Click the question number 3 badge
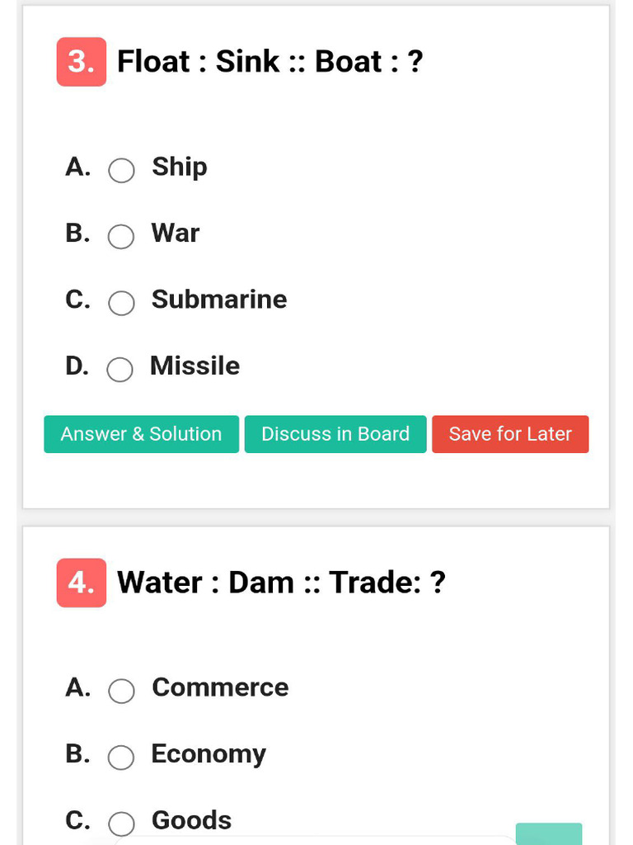Screen dimensions: 633x845 click(x=82, y=62)
